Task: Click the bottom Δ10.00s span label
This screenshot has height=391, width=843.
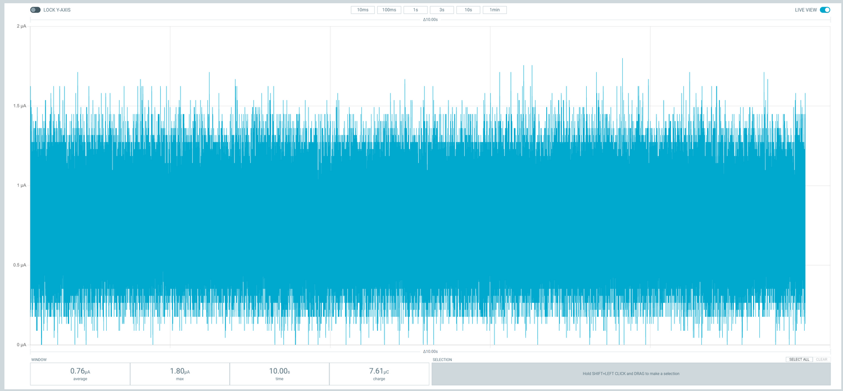Action: 430,351
